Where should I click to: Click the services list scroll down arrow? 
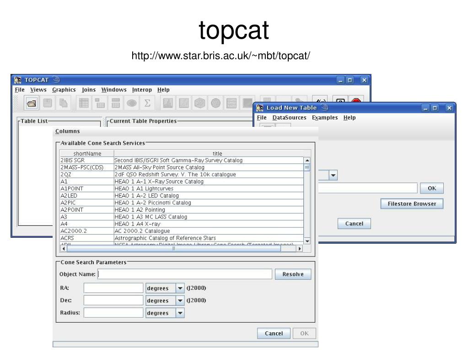point(307,241)
